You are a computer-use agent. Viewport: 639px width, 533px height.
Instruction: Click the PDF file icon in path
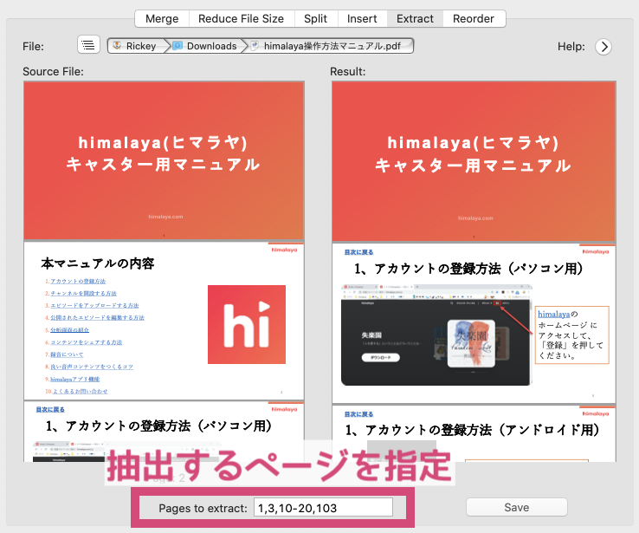click(255, 46)
